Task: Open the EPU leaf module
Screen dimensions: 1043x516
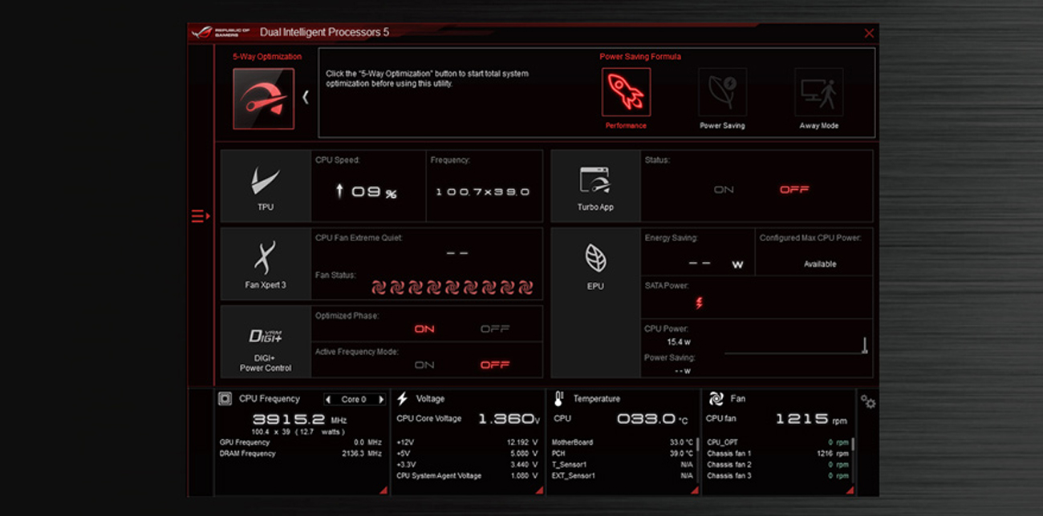Action: (595, 303)
